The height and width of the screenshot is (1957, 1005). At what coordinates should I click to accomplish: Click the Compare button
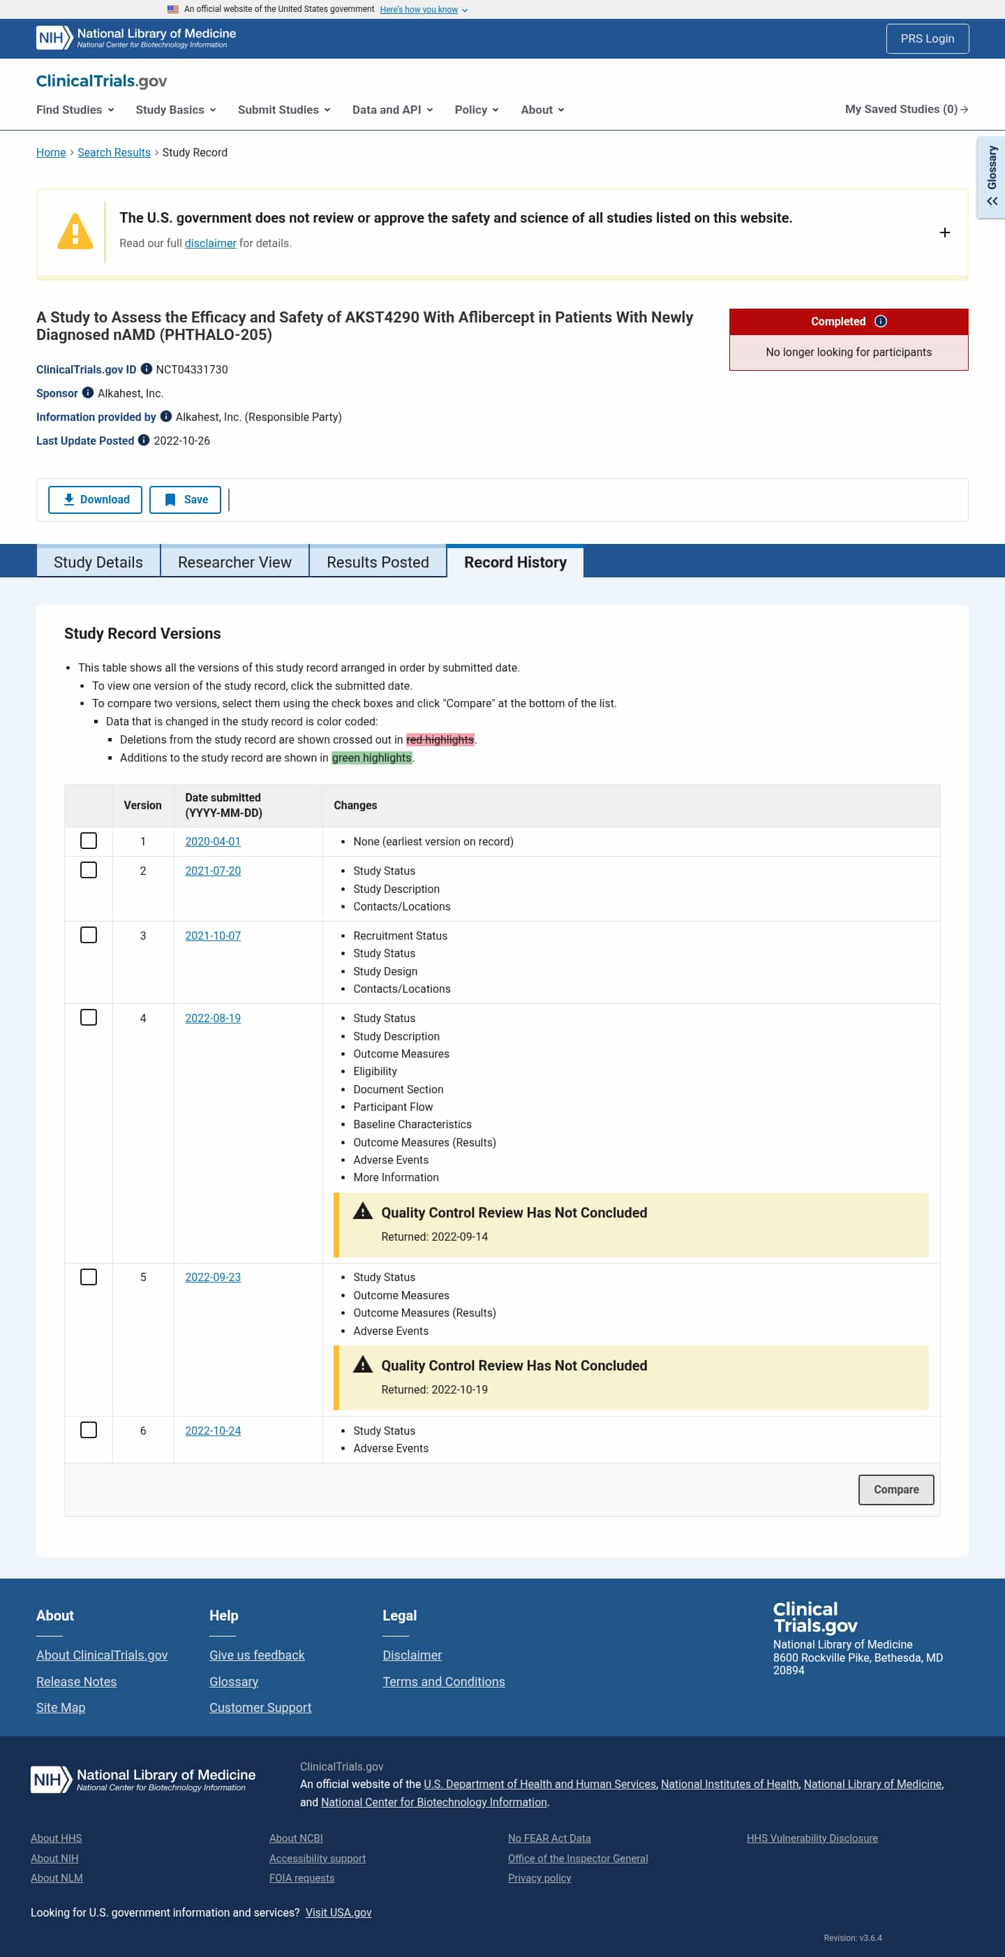tap(895, 1489)
